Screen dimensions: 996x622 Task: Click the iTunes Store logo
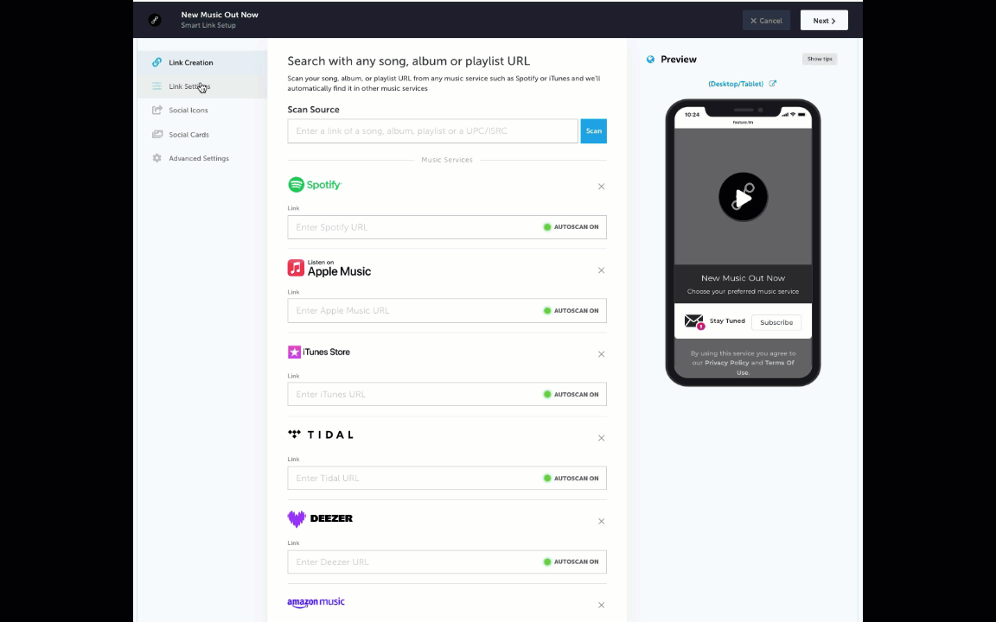click(319, 352)
